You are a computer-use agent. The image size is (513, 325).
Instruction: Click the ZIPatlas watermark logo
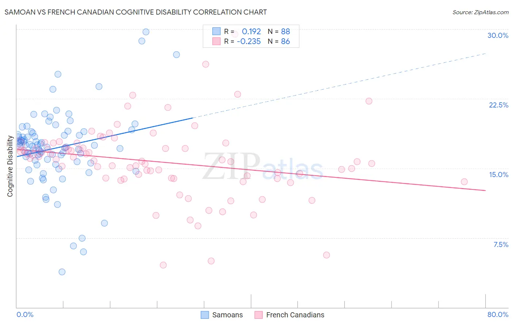tap(263, 167)
